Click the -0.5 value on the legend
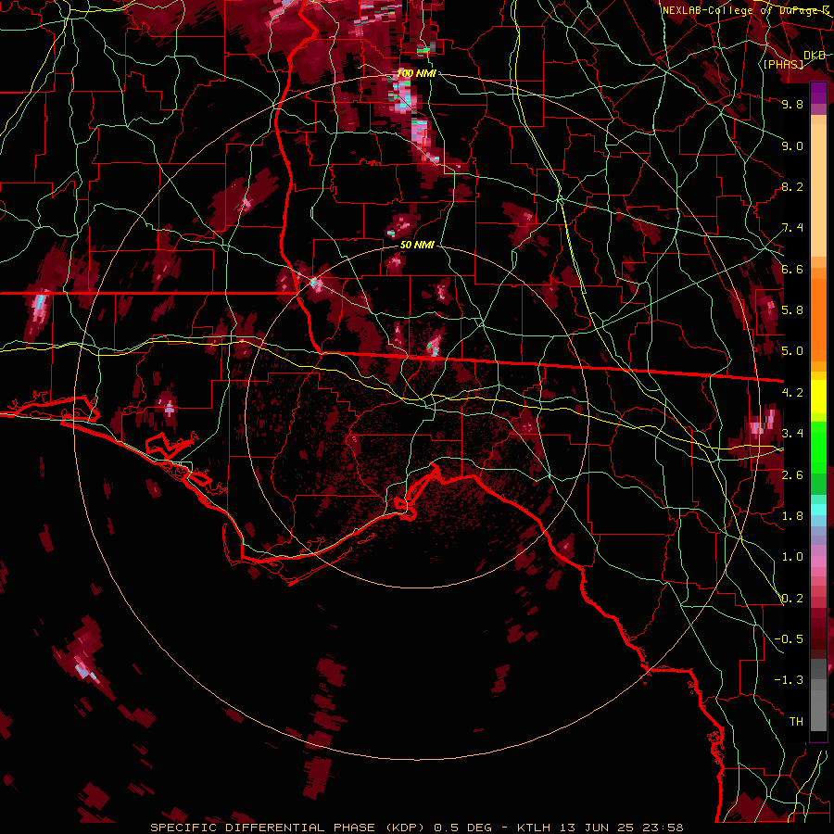Image resolution: width=834 pixels, height=834 pixels. coord(789,639)
